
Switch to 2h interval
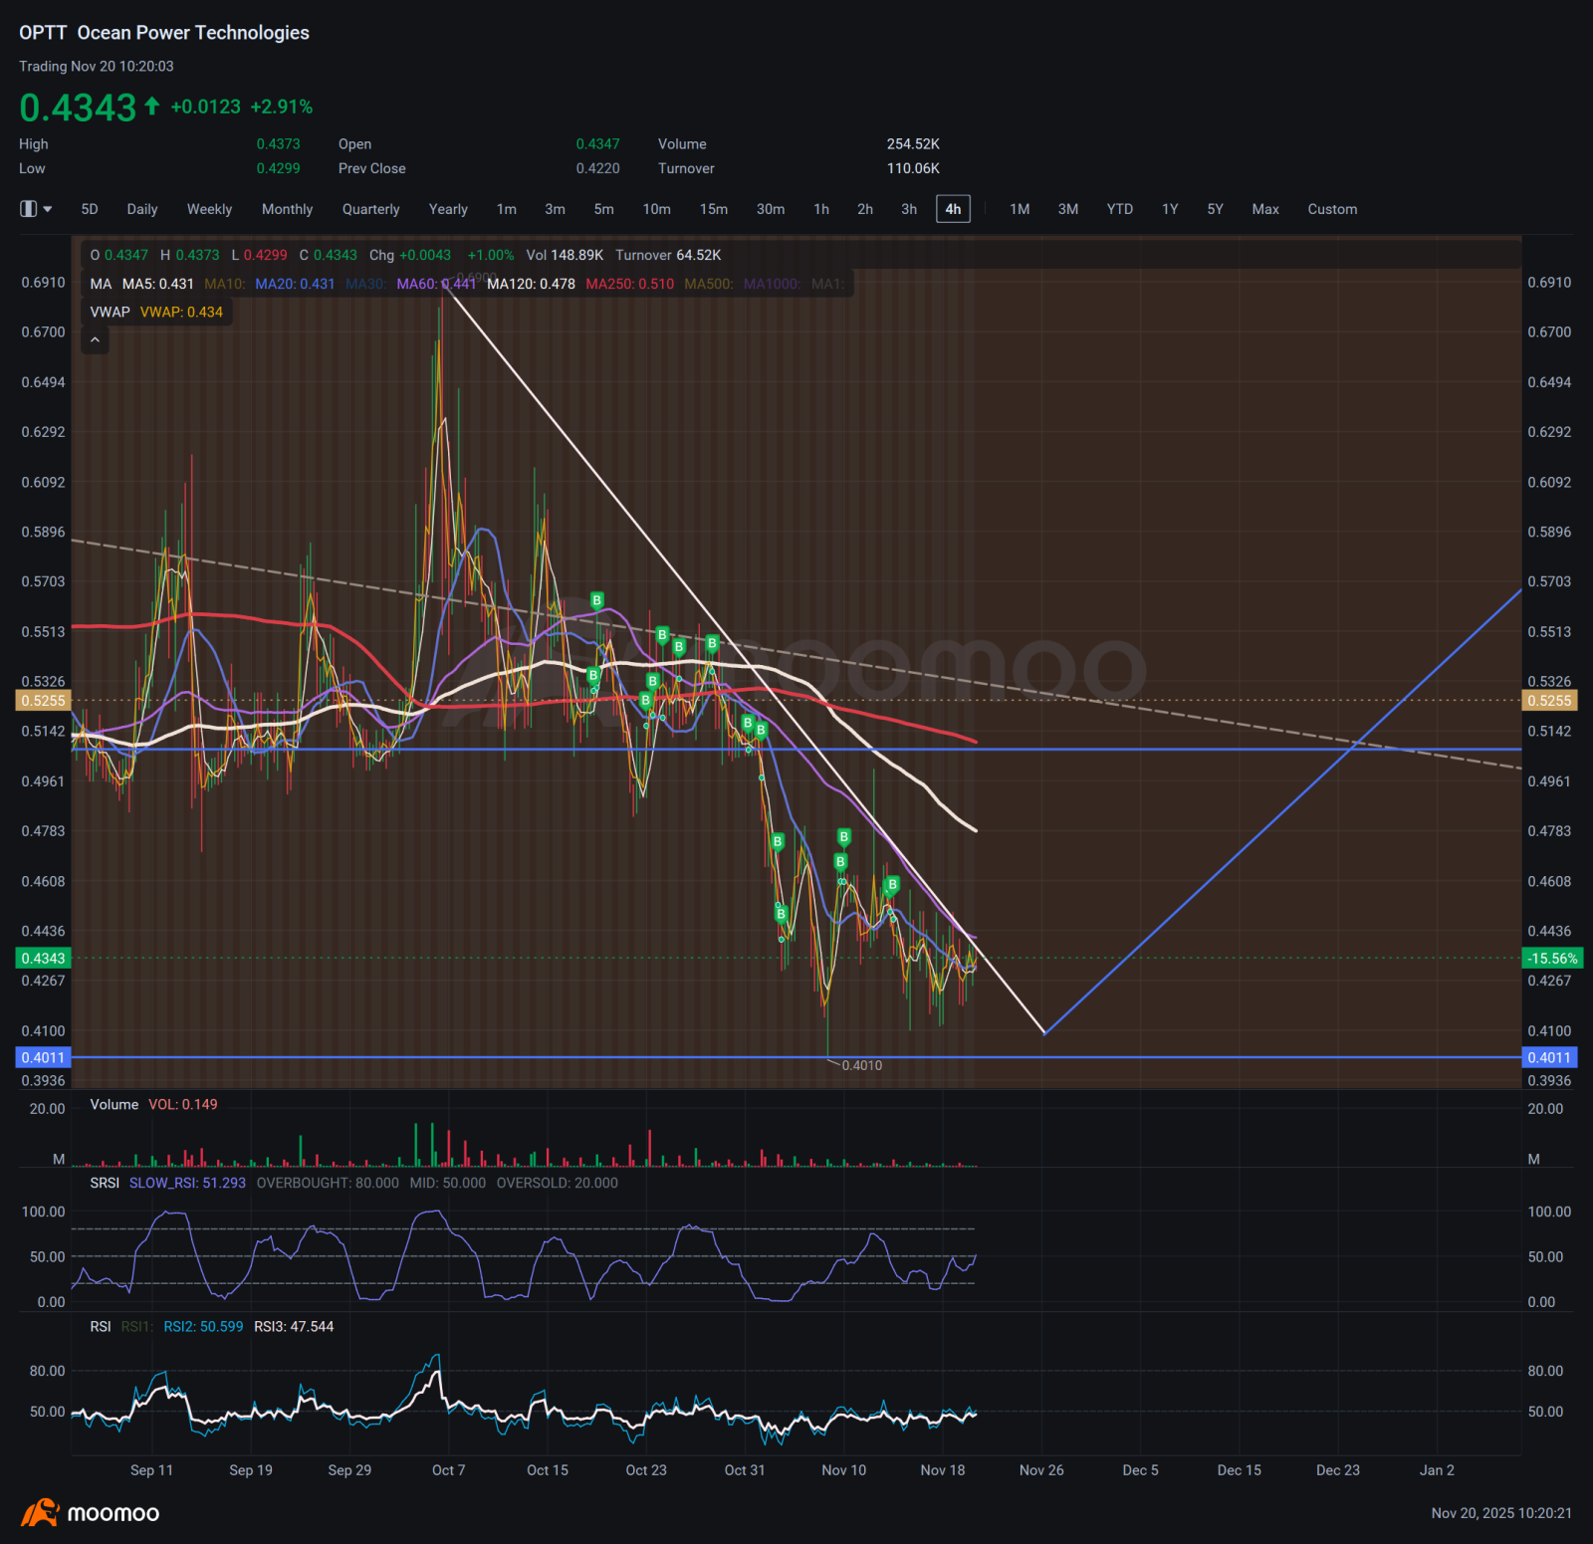click(865, 209)
